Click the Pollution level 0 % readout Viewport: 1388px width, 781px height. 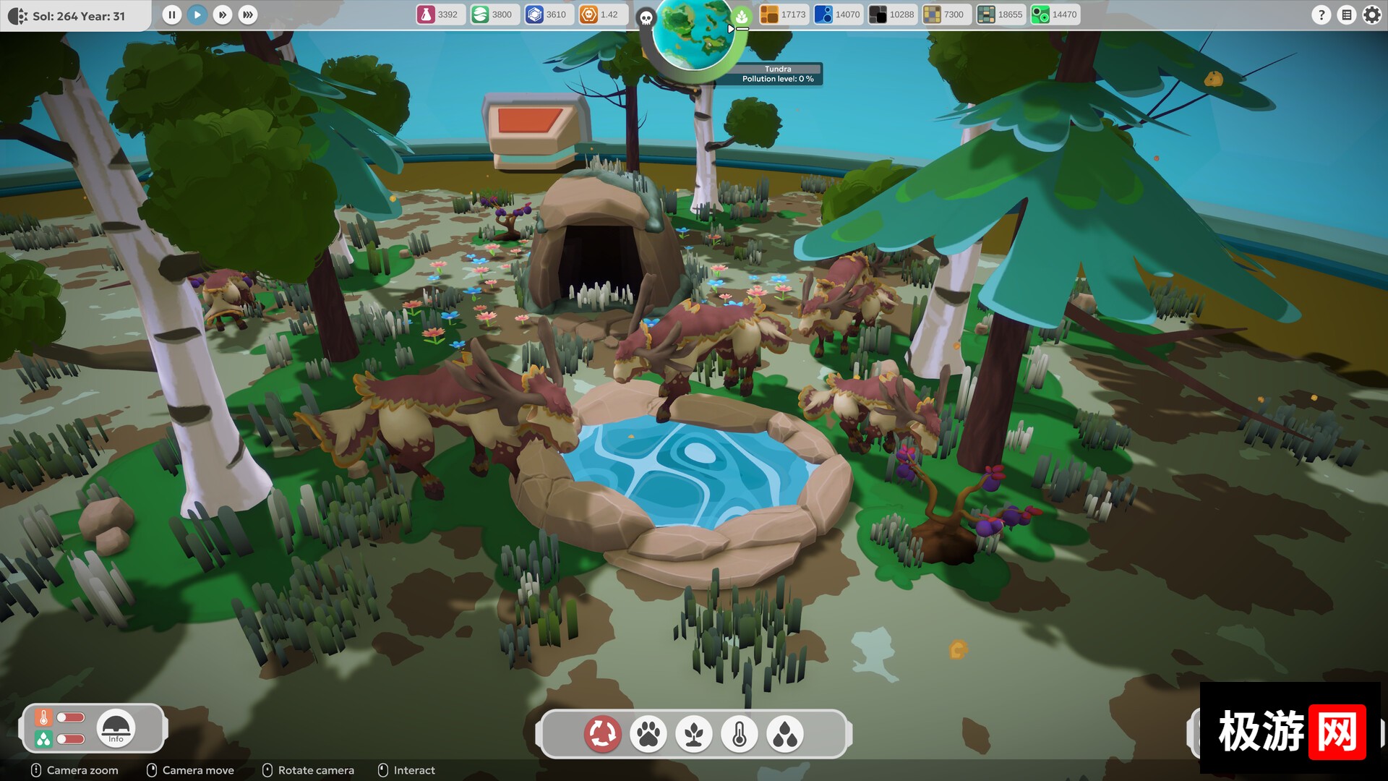(778, 79)
